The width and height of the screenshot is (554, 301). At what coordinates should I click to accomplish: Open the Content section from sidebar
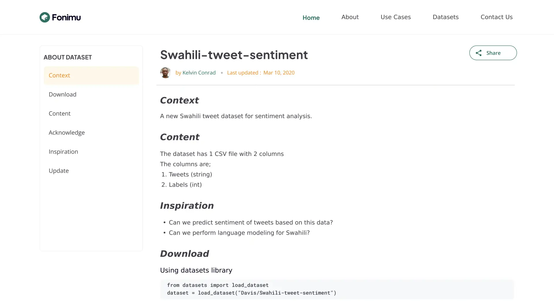coord(59,113)
